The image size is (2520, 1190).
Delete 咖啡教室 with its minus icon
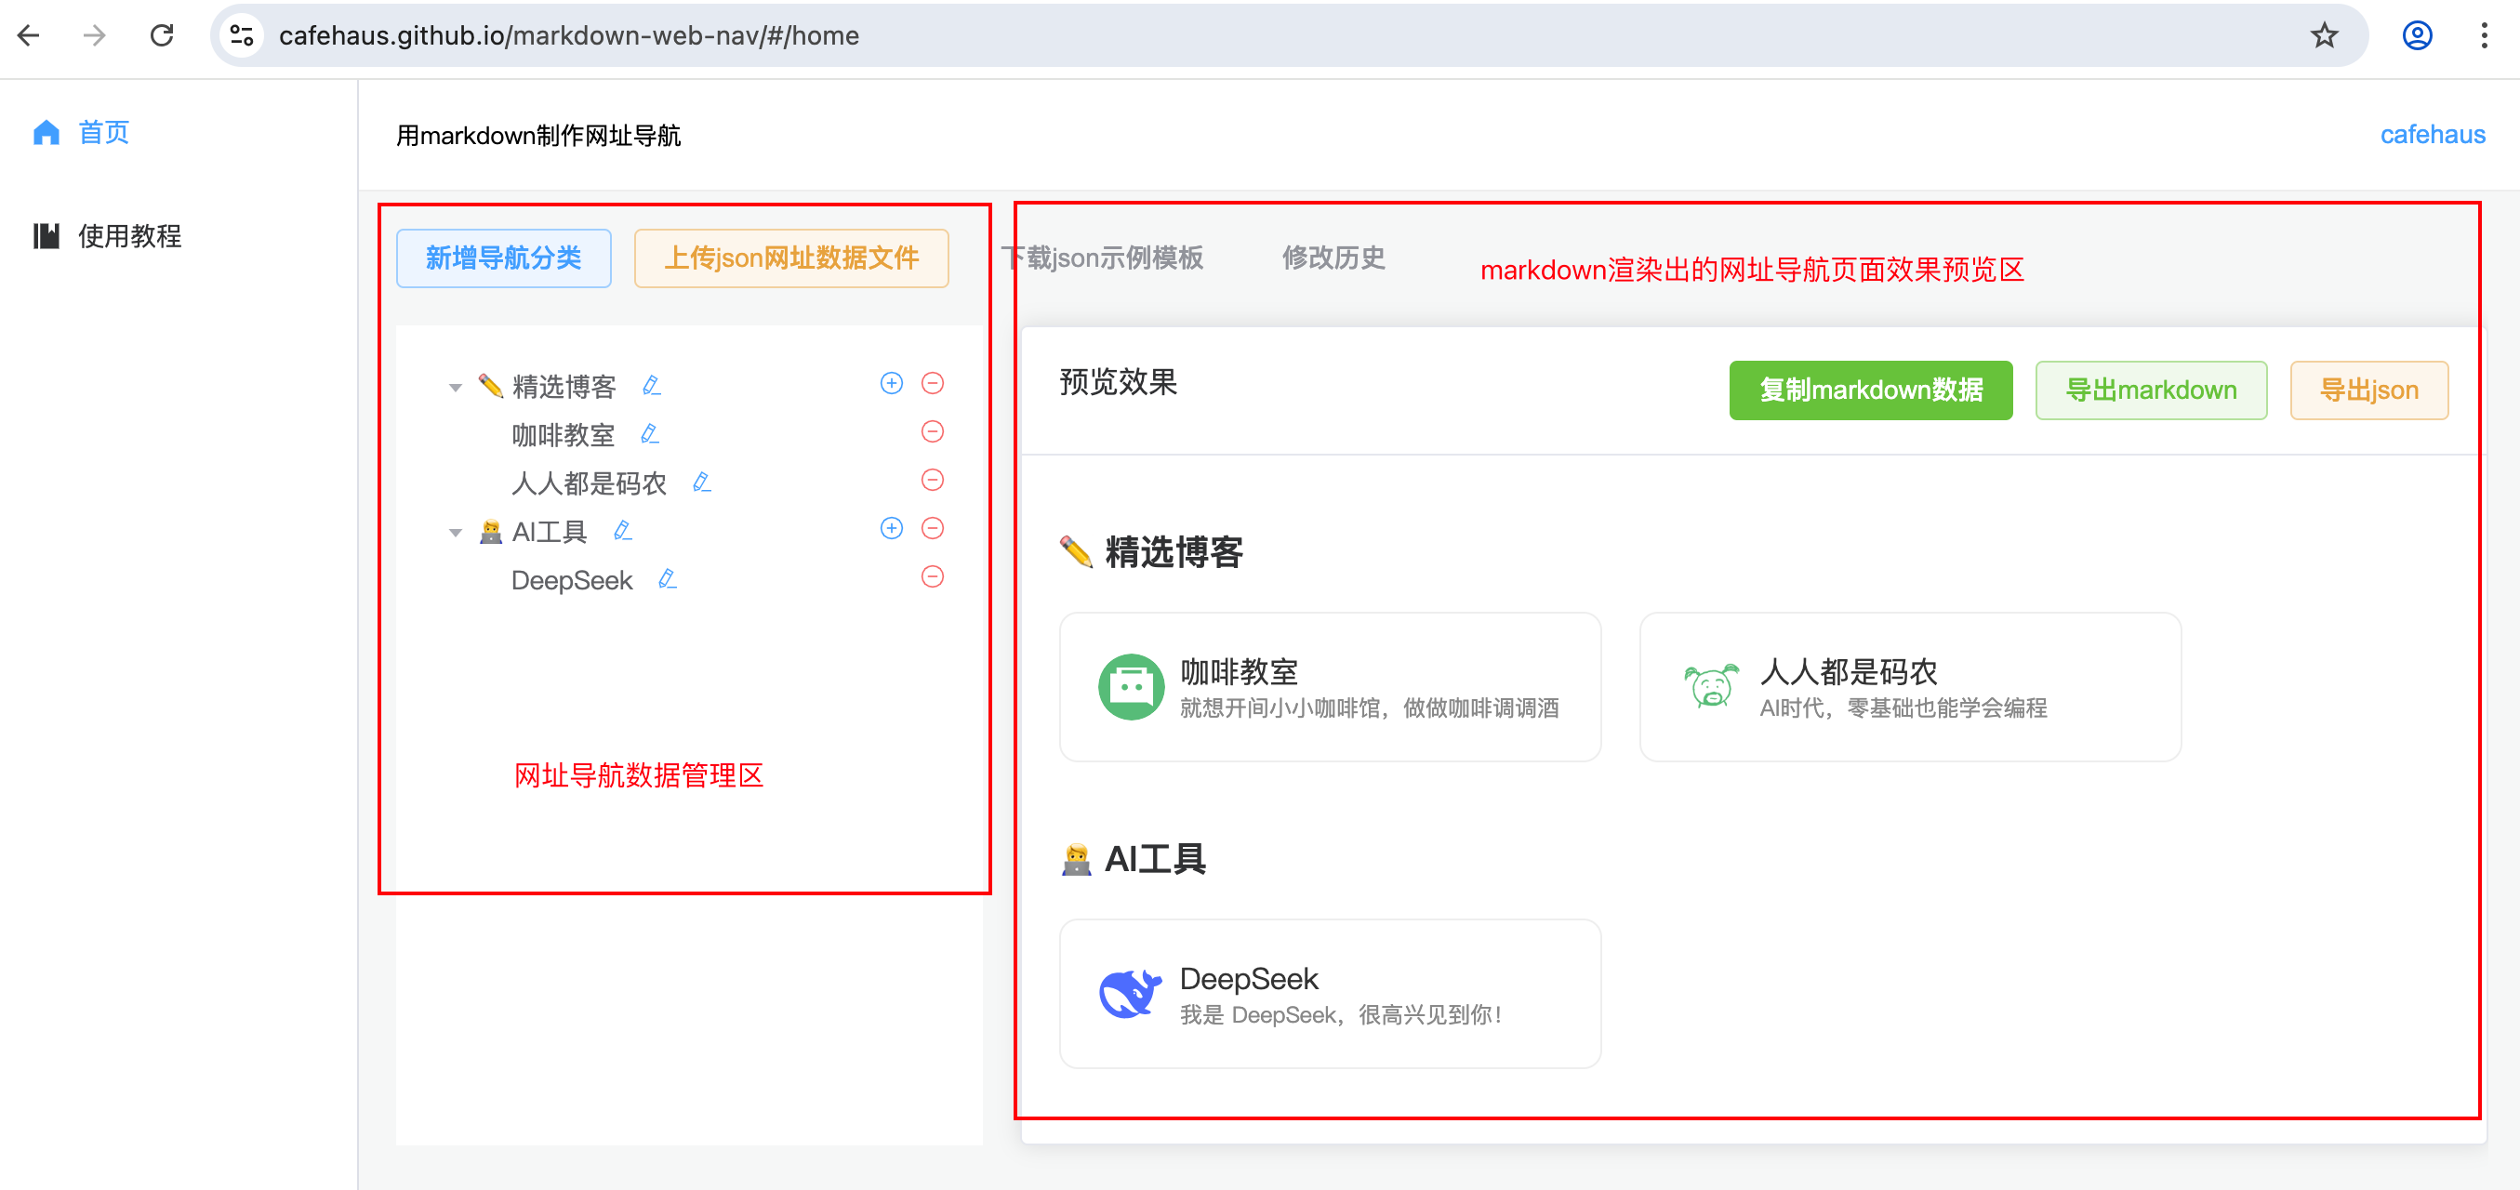[x=933, y=431]
